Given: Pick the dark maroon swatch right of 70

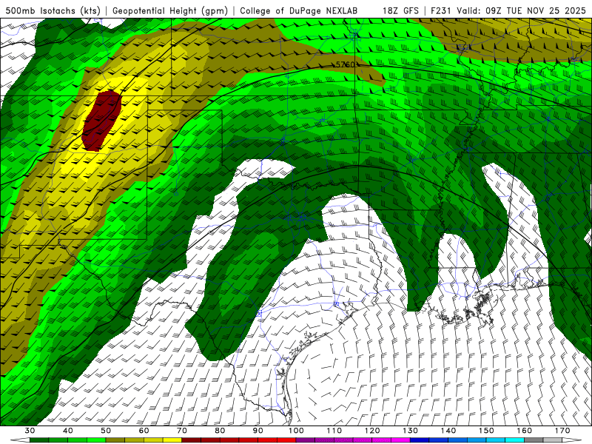Looking at the screenshot, I should point(192,440).
